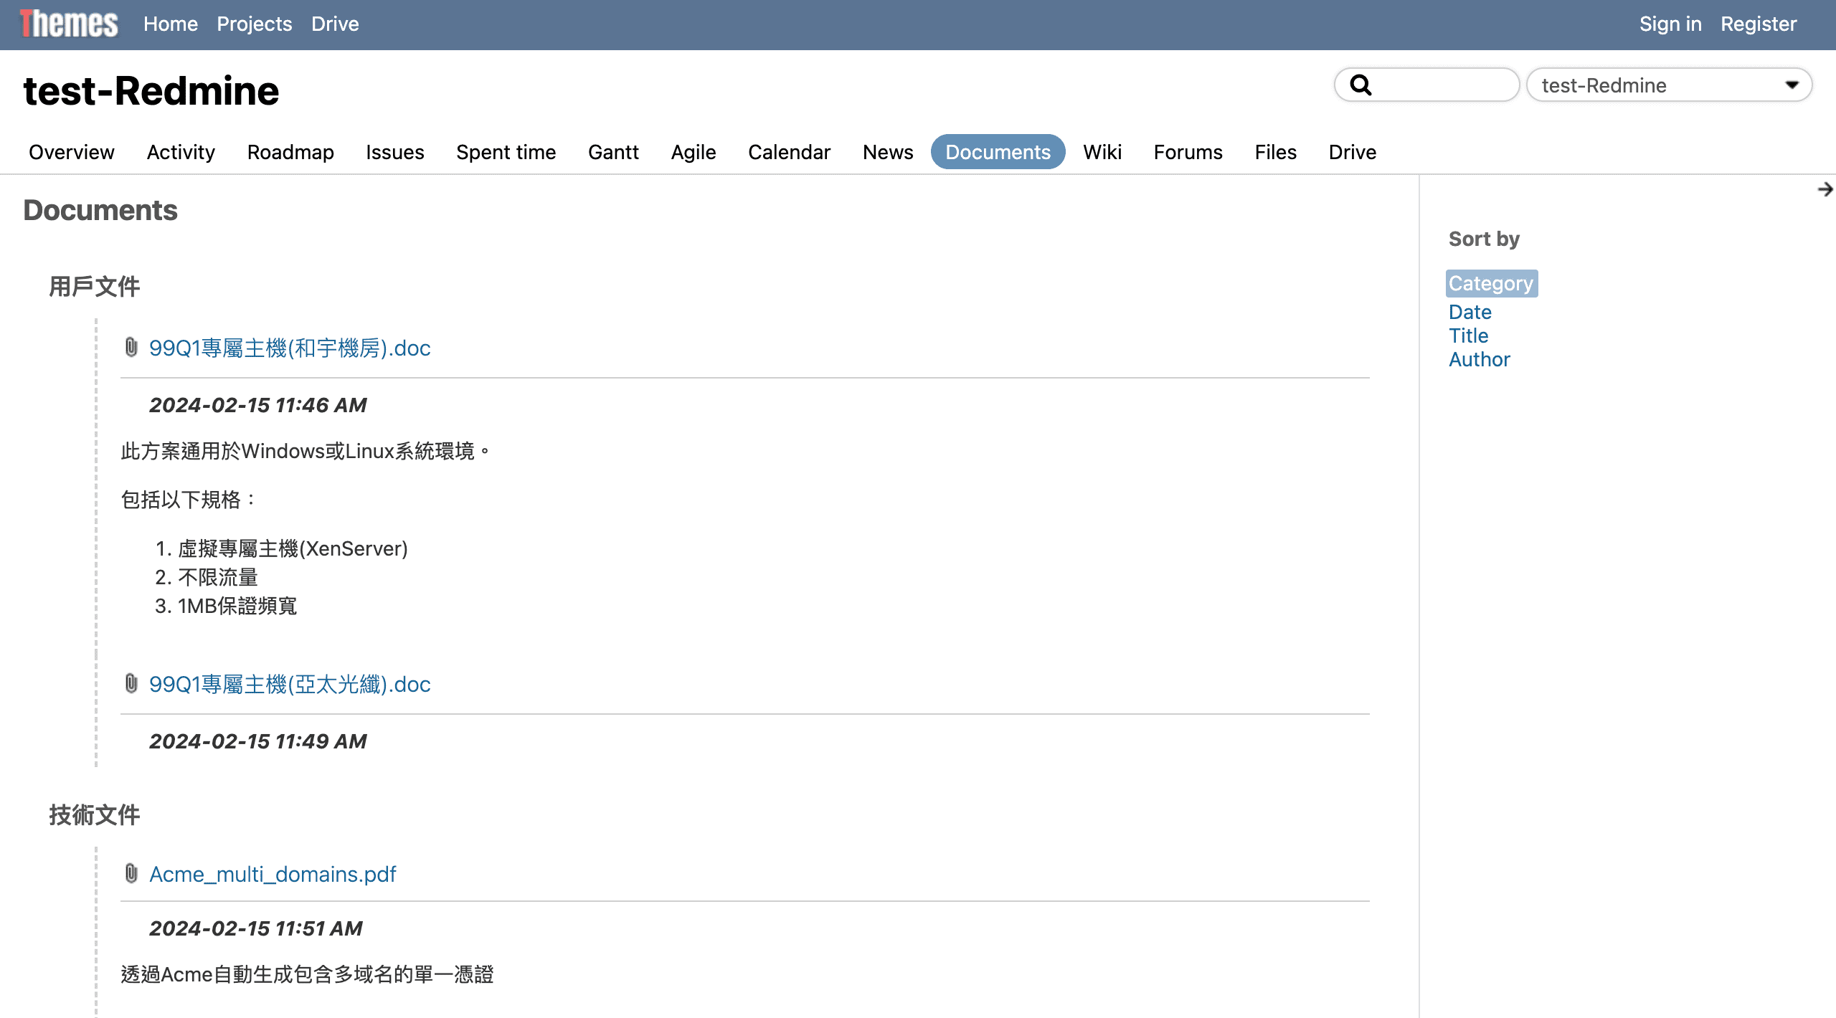Collapse sidebar with the arrow icon
The image size is (1836, 1018).
[x=1825, y=189]
